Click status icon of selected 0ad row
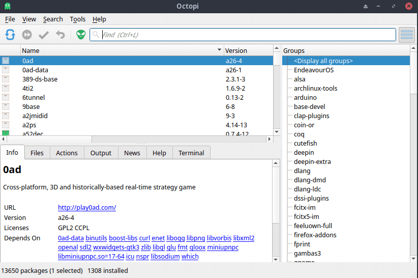 click(x=6, y=61)
